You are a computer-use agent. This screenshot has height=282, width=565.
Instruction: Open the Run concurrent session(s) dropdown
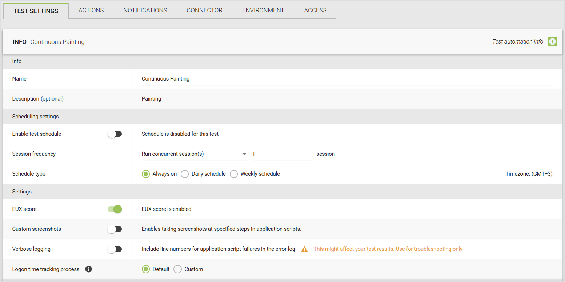[195, 154]
